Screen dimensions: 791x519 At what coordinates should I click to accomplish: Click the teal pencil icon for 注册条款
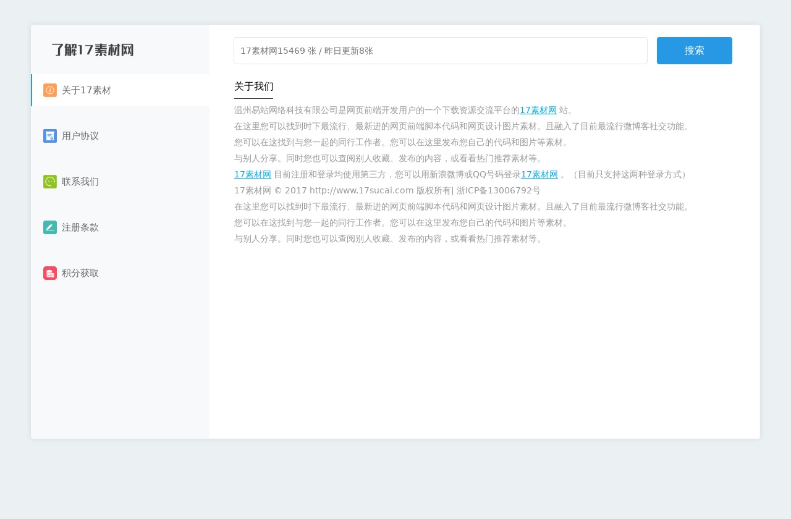(x=50, y=227)
